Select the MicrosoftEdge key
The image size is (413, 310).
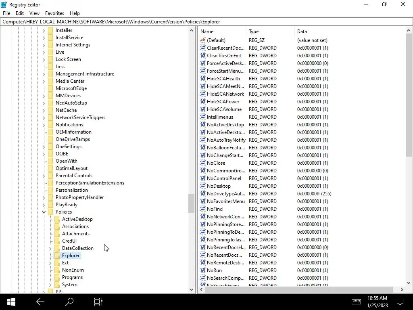pos(71,88)
